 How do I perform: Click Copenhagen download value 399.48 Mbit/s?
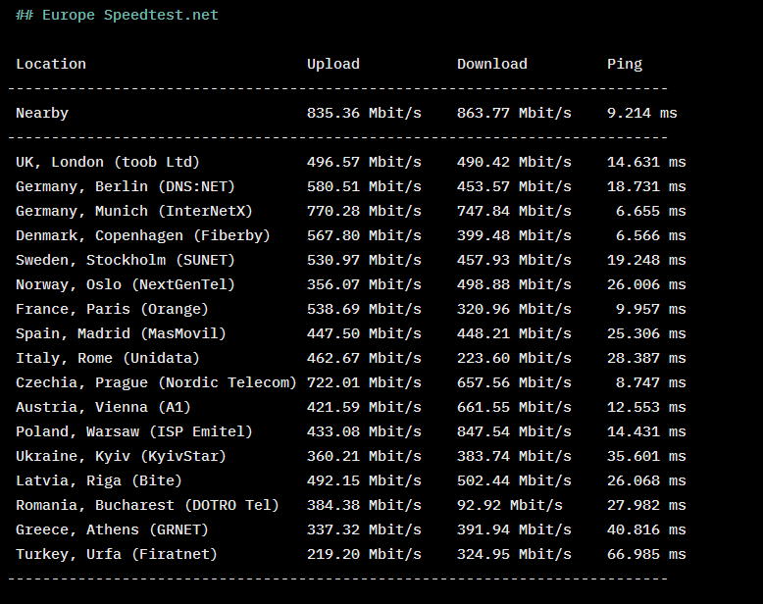point(514,235)
